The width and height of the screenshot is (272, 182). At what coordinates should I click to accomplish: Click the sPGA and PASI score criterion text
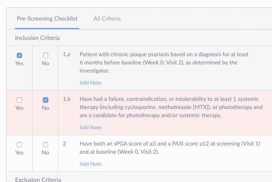pyautogui.click(x=170, y=148)
